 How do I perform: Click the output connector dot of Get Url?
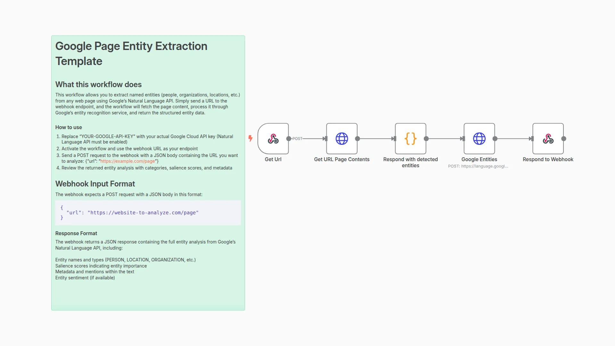click(289, 139)
